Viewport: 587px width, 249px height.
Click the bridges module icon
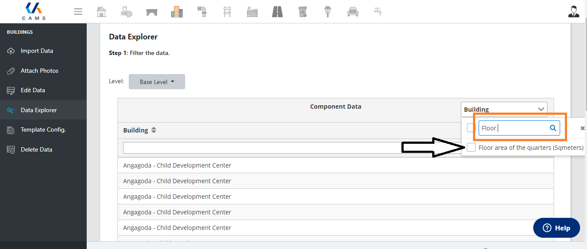pyautogui.click(x=152, y=12)
